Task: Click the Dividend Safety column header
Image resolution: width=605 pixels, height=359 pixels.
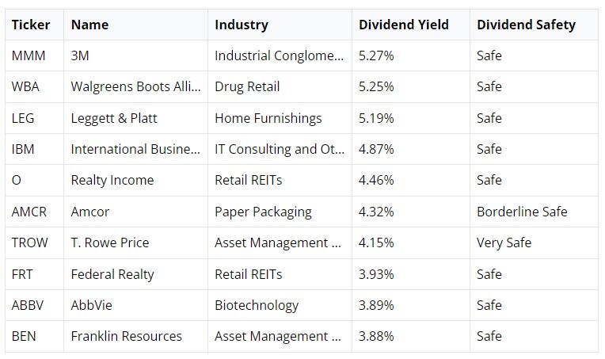Action: 526,25
